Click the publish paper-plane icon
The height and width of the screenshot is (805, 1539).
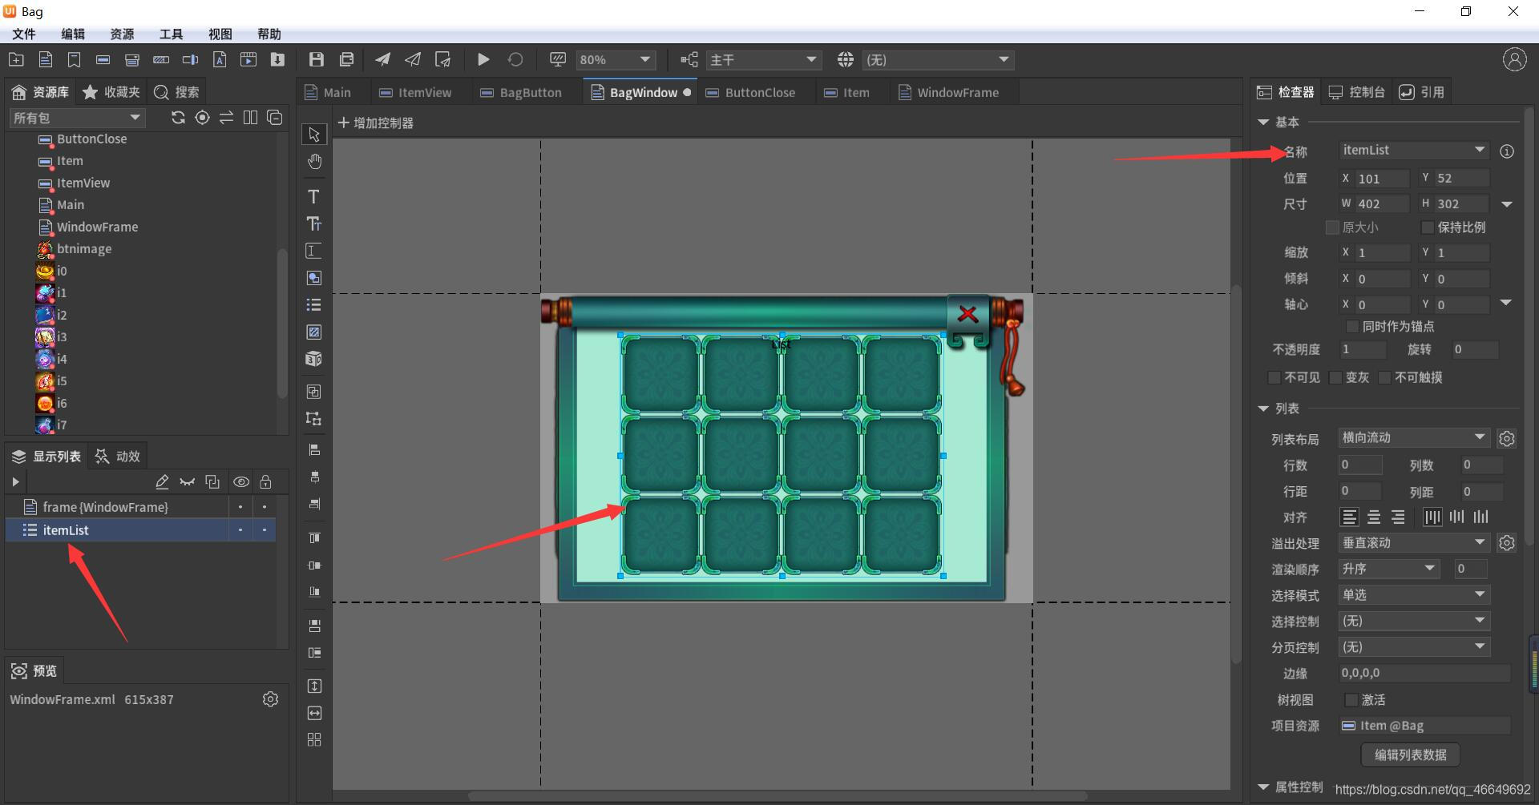(x=382, y=59)
